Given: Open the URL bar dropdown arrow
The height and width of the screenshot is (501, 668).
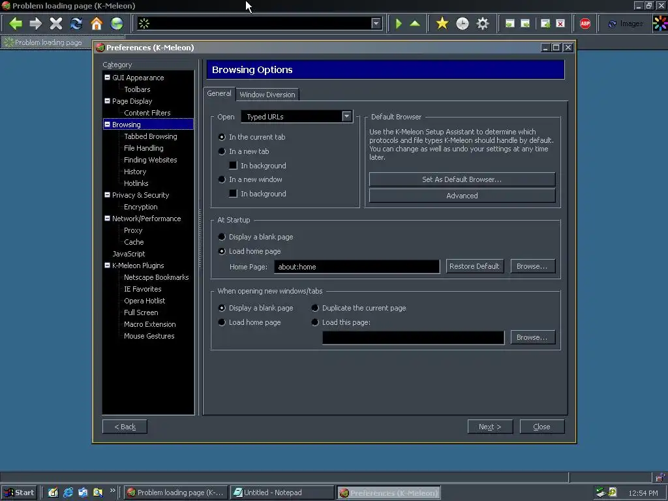Looking at the screenshot, I should [x=376, y=23].
